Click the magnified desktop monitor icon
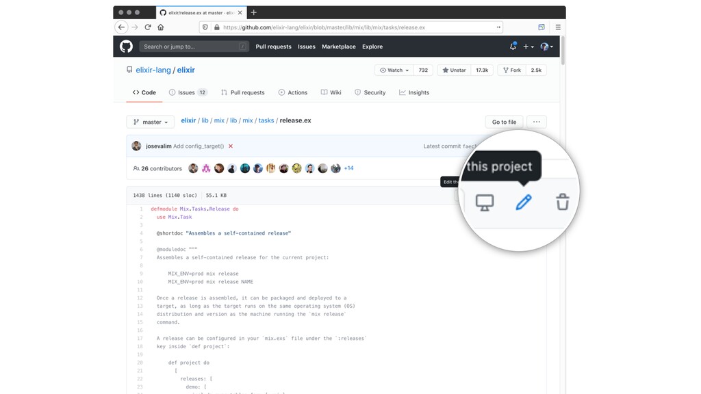 tap(485, 202)
